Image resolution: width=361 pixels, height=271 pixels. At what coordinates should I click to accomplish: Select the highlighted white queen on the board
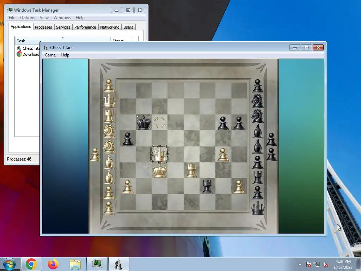point(160,154)
